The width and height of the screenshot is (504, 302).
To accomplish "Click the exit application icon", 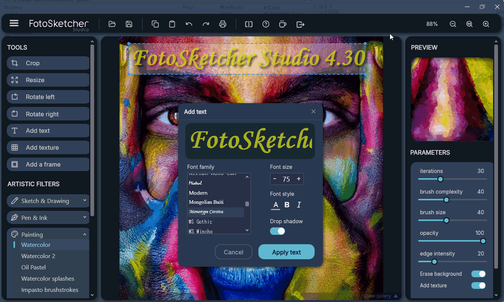I will coord(300,24).
